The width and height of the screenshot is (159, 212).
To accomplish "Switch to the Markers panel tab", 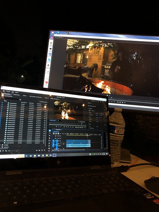I will pyautogui.click(x=25, y=95).
